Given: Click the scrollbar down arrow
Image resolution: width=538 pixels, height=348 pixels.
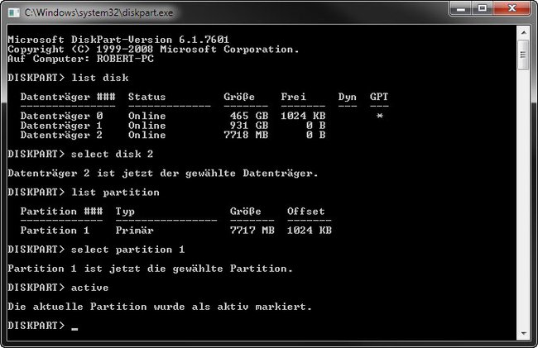Looking at the screenshot, I should coord(523,333).
